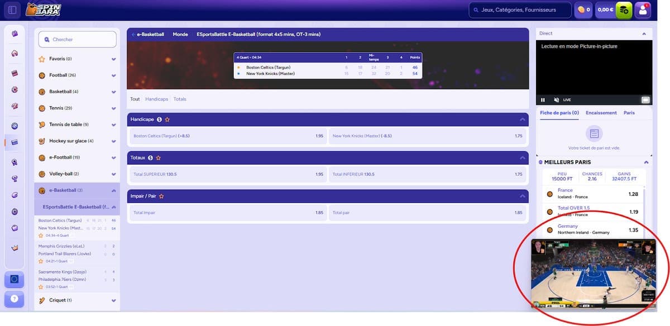Switch to the Handicaps filter tab
Viewport: 670px width, 326px height.
(156, 99)
